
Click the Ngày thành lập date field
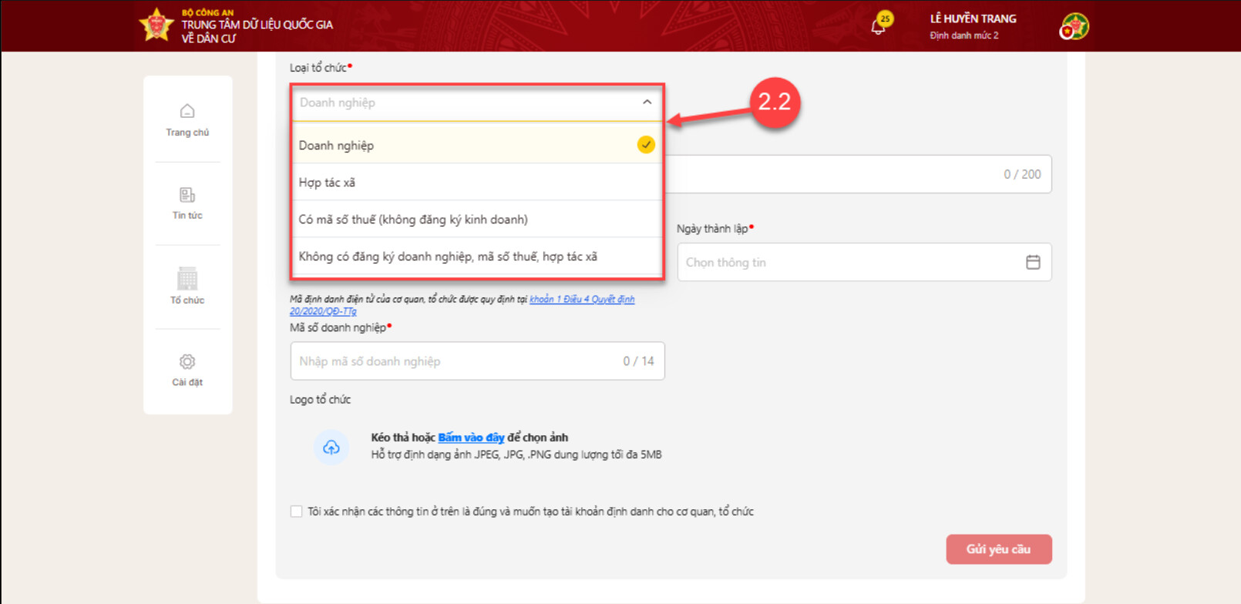[x=864, y=263]
